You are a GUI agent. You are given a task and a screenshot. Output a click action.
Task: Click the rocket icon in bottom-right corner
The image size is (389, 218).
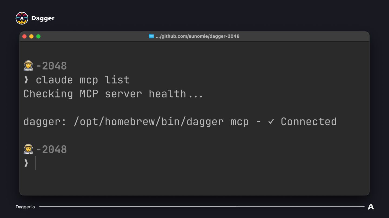(371, 207)
